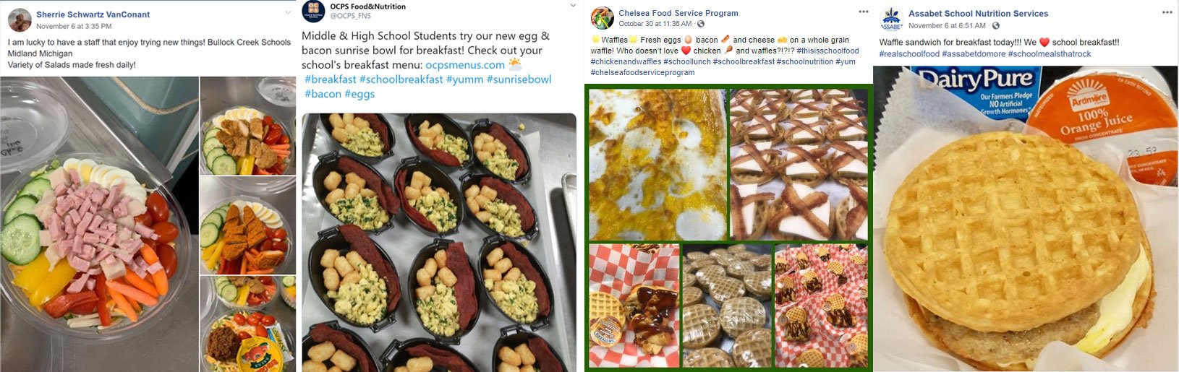
Task: Click the Assabet School Nutrition Services logo
Action: (891, 19)
